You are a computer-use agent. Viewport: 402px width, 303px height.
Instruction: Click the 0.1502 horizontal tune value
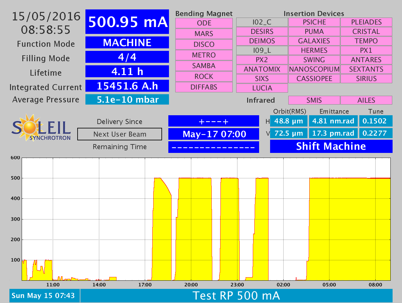(x=376, y=121)
